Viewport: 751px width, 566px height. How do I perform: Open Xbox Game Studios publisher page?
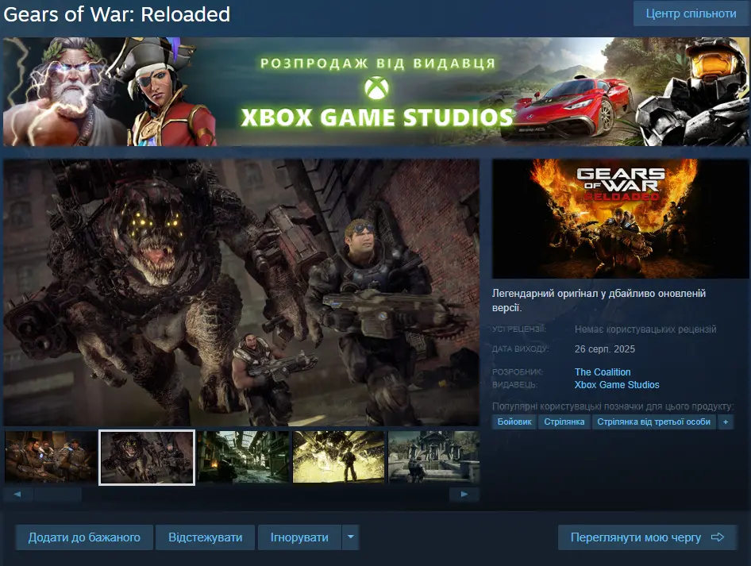pyautogui.click(x=617, y=384)
